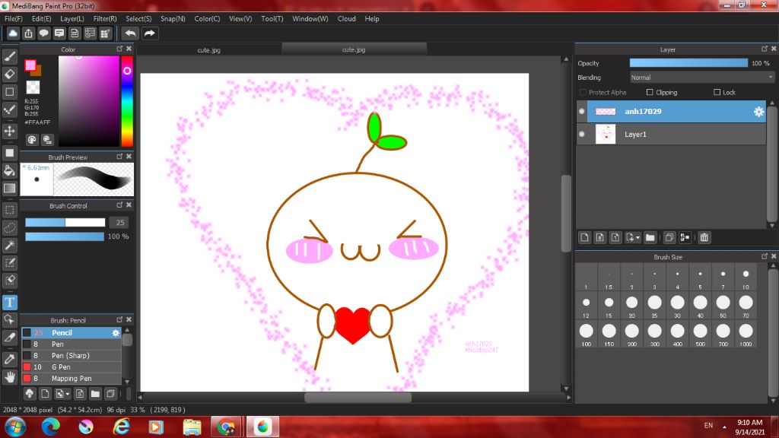Enable the Clipping checkbox

(x=650, y=92)
